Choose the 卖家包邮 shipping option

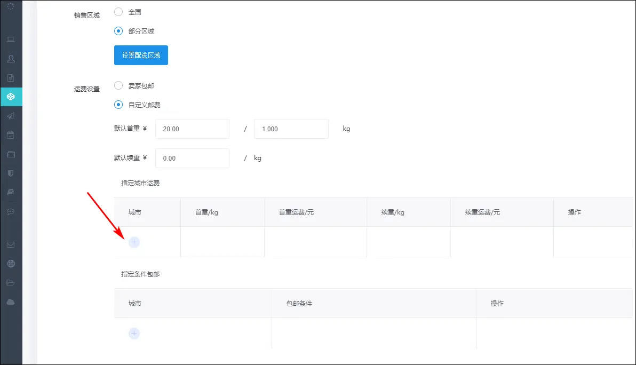(118, 85)
